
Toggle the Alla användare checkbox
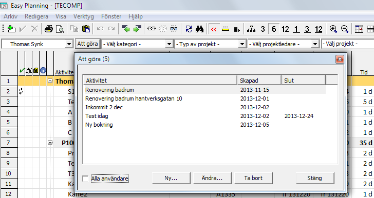click(85, 179)
